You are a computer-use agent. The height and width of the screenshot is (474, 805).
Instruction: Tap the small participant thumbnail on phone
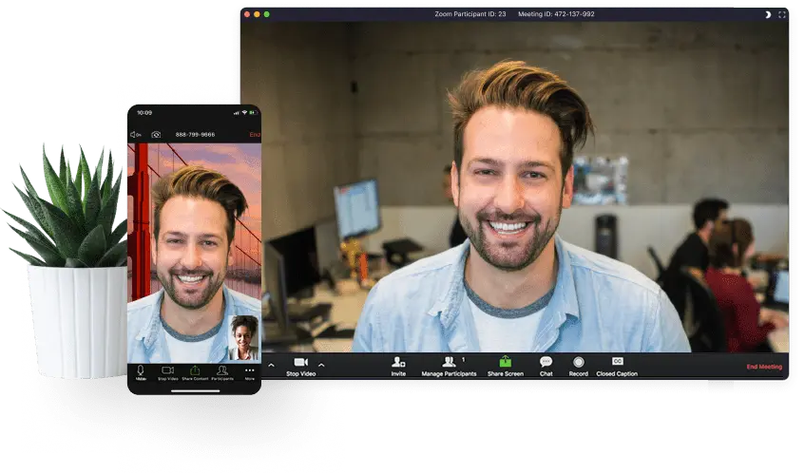pyautogui.click(x=244, y=335)
